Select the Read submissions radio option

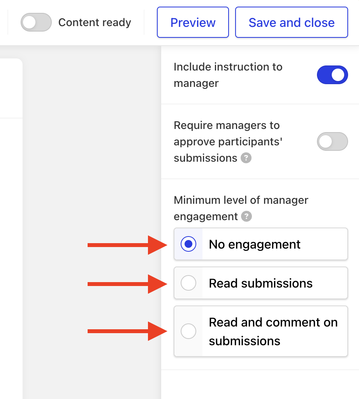point(260,283)
